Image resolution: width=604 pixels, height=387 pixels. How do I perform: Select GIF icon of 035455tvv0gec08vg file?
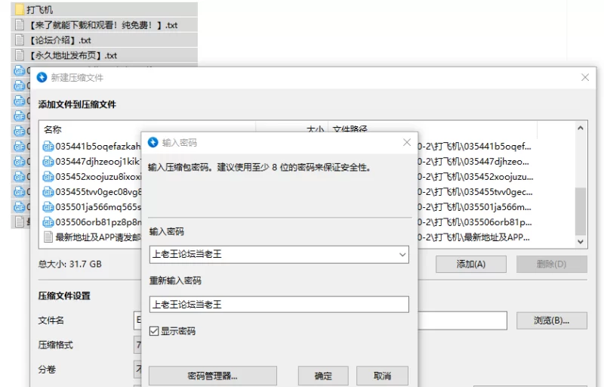coord(48,192)
